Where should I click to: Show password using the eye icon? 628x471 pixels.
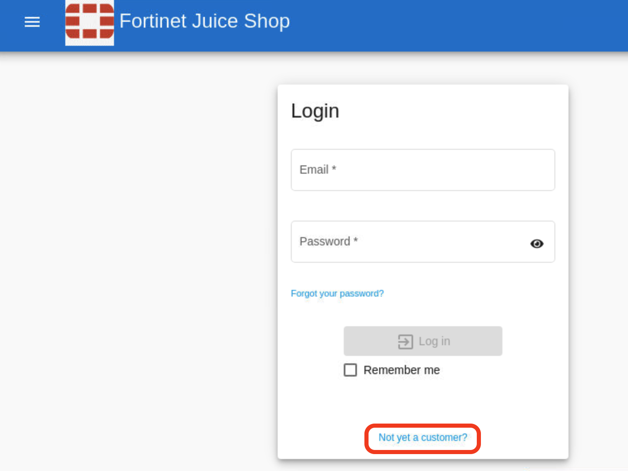537,244
